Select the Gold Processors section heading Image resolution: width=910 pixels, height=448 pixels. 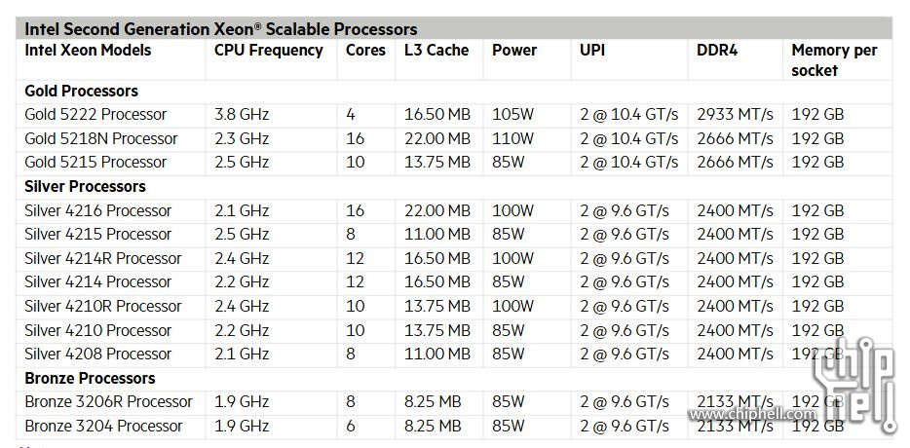[81, 92]
